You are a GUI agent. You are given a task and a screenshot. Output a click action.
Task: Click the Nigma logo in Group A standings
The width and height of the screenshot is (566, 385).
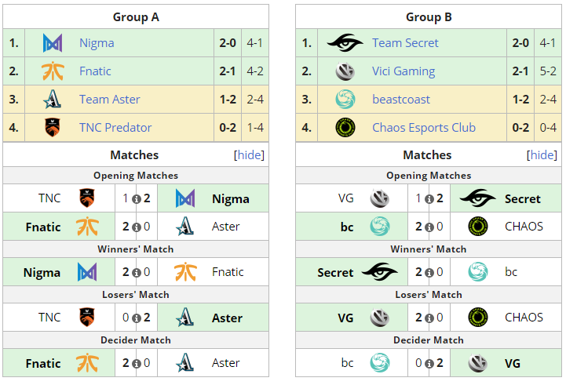(52, 43)
